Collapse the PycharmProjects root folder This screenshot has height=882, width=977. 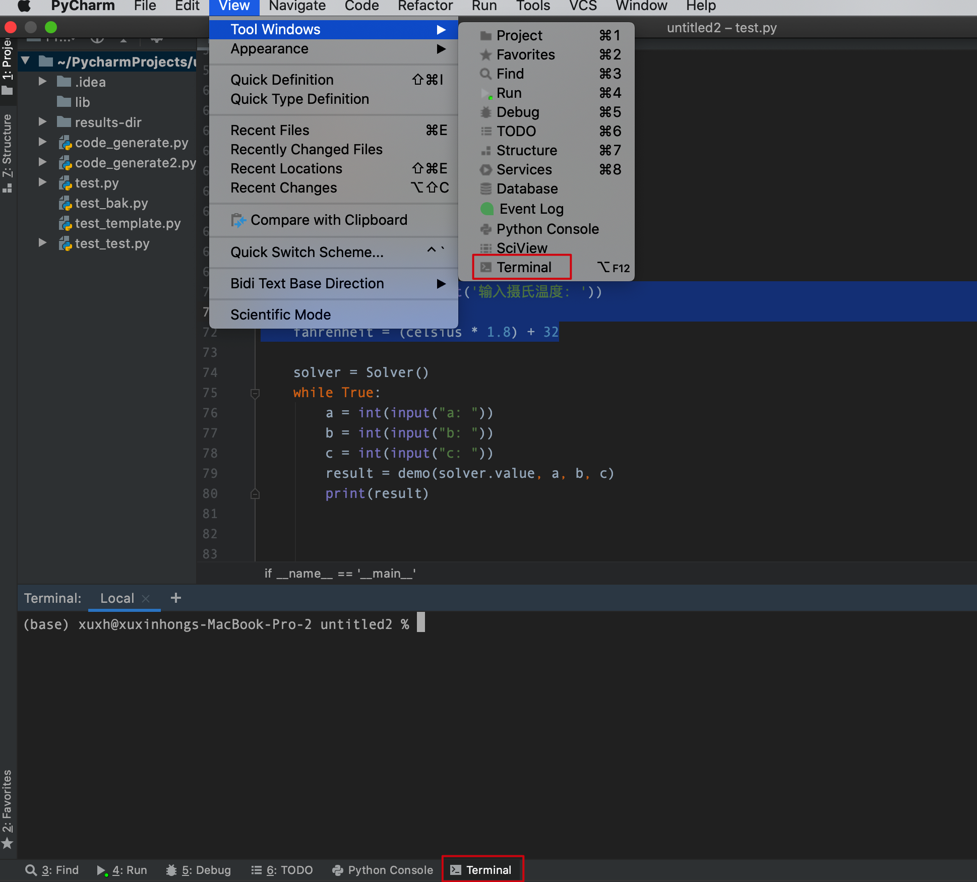pyautogui.click(x=26, y=61)
